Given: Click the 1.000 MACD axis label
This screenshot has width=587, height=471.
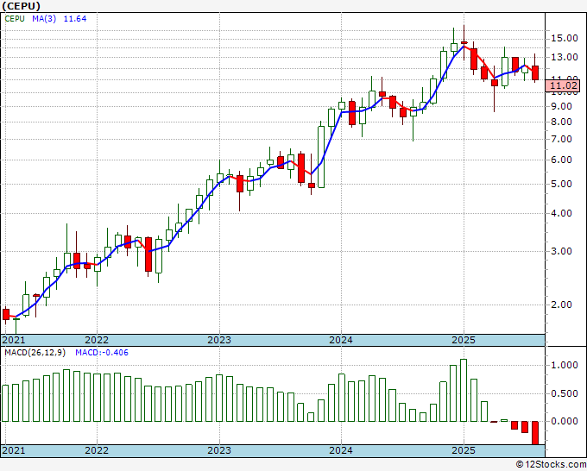Looking at the screenshot, I should point(565,365).
